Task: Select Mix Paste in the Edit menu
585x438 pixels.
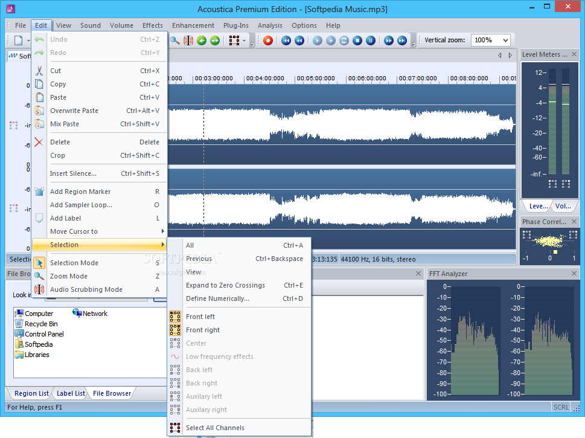Action: coord(100,124)
